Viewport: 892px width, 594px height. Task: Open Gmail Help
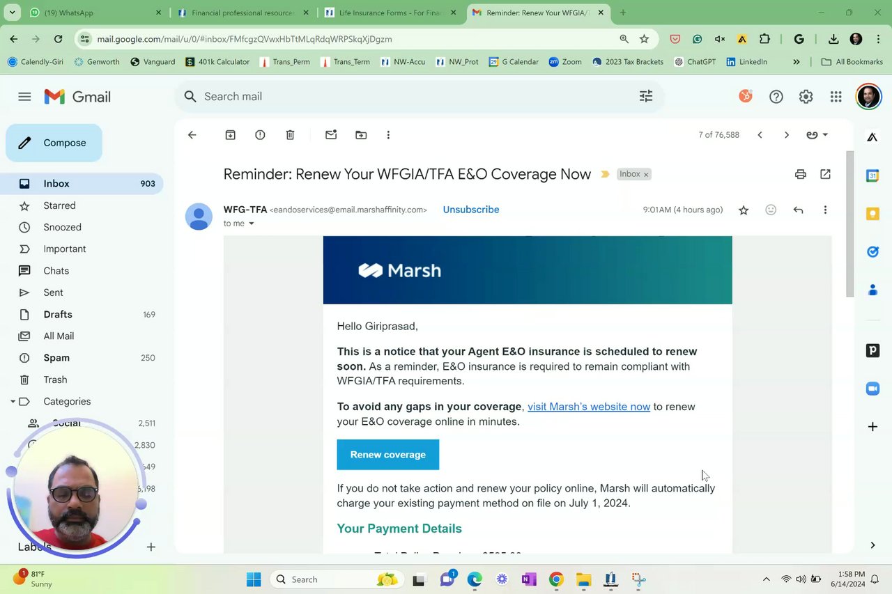776,97
